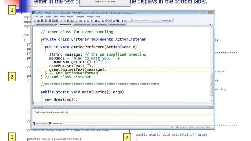Click the New document toolbar icon
Viewport: 251px width, 141px height.
[x=35, y=21]
